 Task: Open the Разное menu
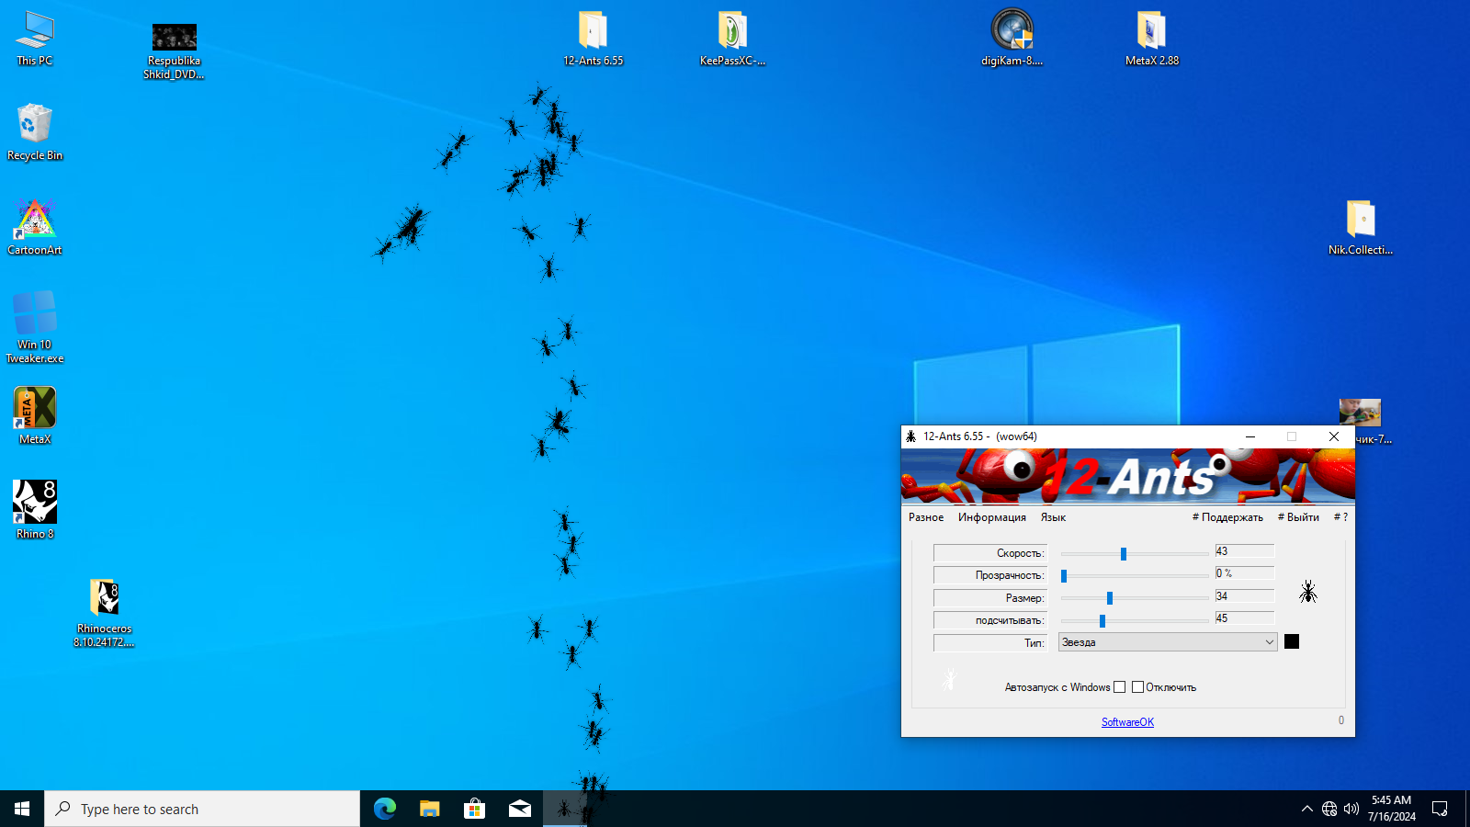coord(925,517)
